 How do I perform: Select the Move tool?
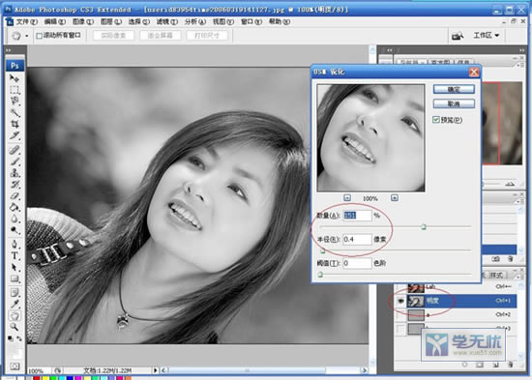(15, 78)
